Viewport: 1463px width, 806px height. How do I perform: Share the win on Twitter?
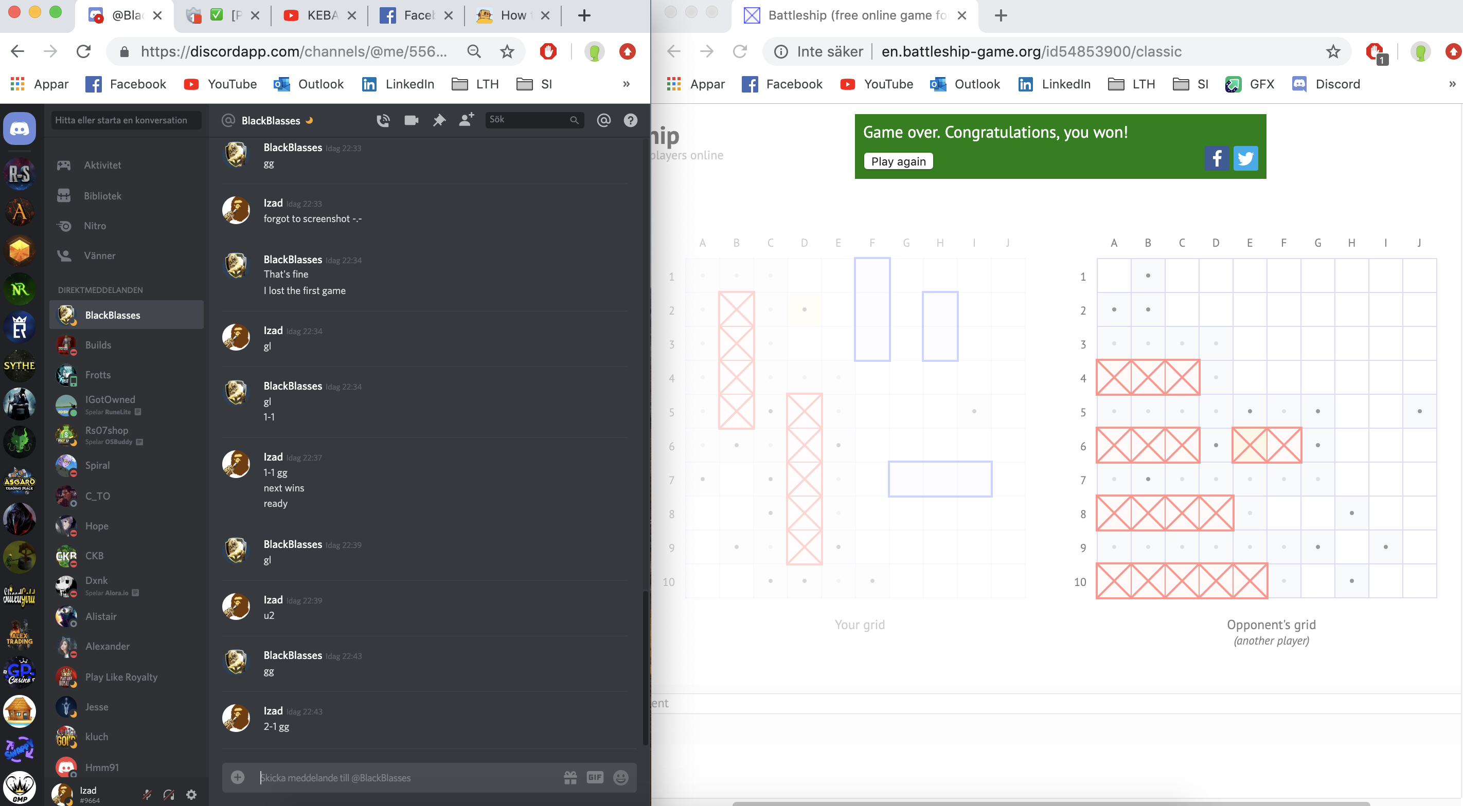(x=1245, y=158)
